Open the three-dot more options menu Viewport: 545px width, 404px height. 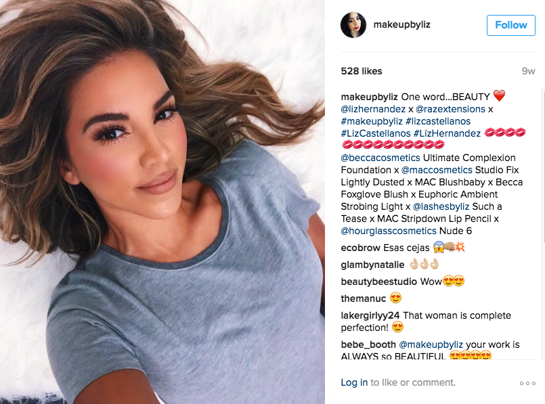pos(527,383)
